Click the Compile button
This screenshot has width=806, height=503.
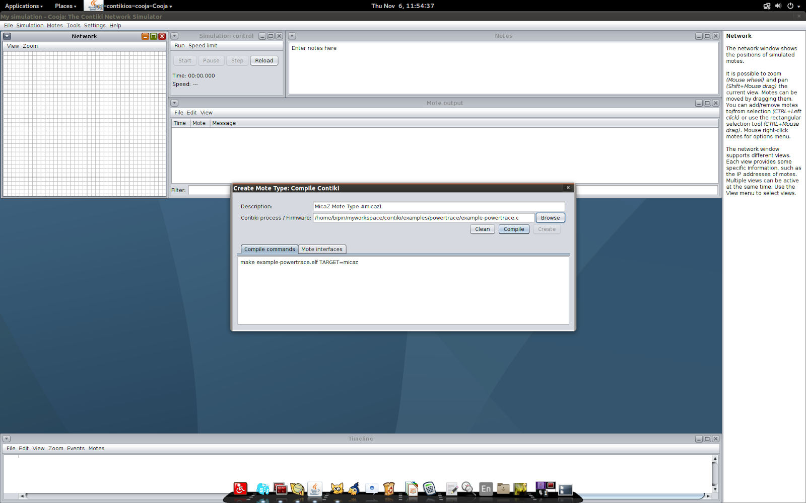(x=514, y=229)
